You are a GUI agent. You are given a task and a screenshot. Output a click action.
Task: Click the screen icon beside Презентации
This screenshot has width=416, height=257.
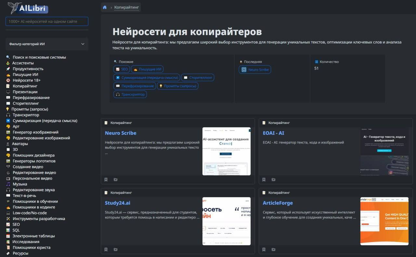tap(8, 92)
